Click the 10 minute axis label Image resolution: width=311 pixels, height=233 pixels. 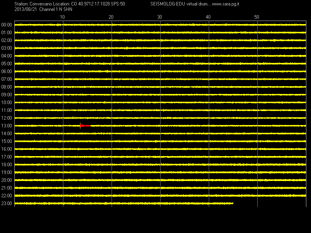click(62, 17)
